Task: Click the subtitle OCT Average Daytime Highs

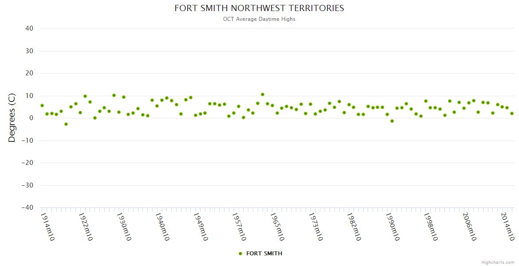Action: click(259, 19)
